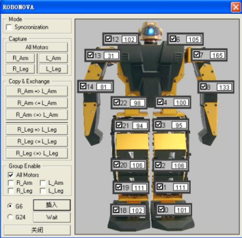This screenshot has height=238, width=242.
Task: Click the 插入 insert button
Action: [52, 205]
